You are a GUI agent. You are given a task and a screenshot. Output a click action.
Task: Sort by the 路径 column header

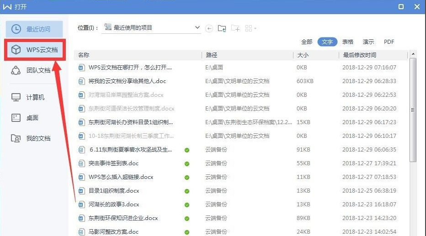[247, 55]
